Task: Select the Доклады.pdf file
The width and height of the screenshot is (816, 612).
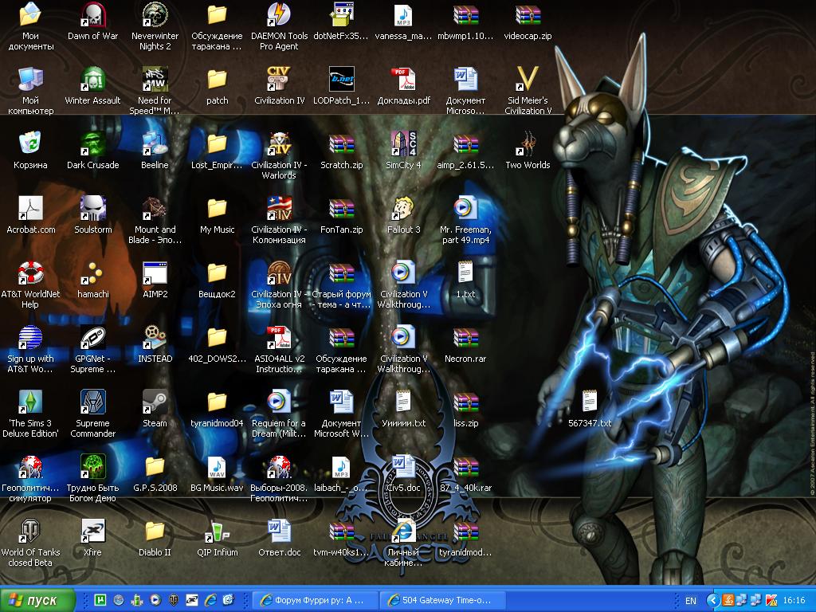Action: coord(403,80)
